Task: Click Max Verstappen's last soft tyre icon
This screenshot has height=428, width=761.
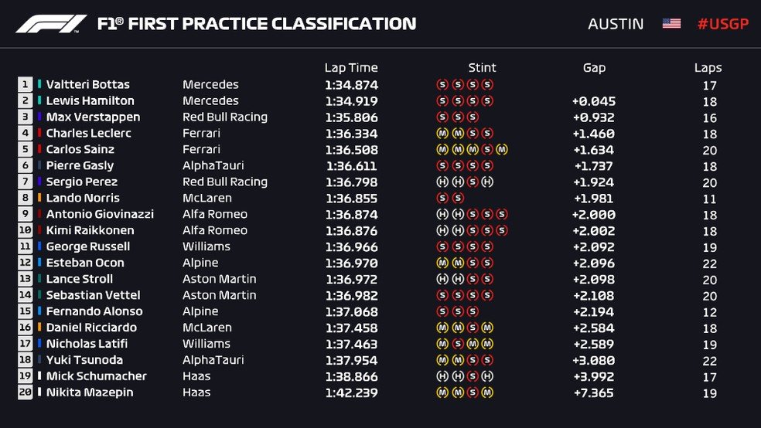Action: (x=473, y=117)
